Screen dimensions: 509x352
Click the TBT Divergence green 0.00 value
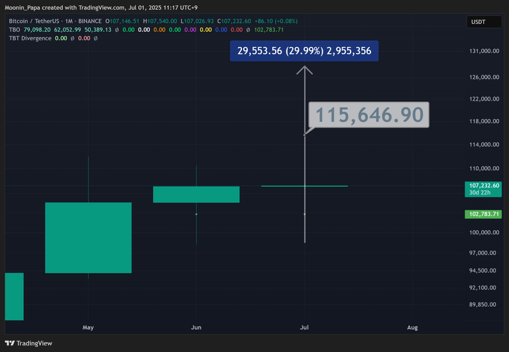coord(61,38)
